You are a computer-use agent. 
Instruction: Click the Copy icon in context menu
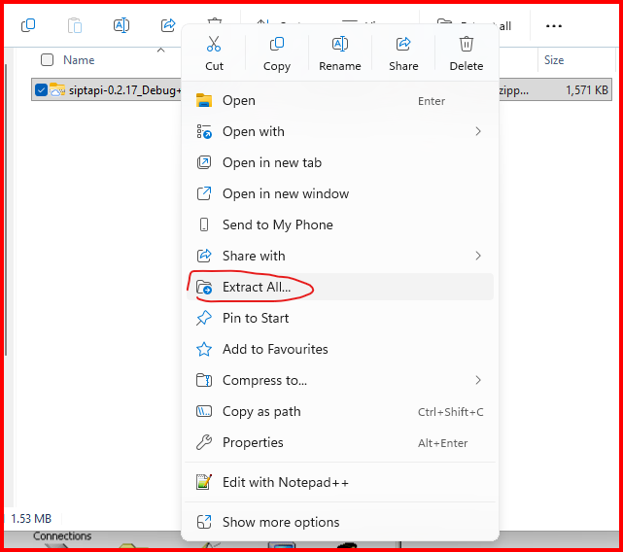coord(277,45)
